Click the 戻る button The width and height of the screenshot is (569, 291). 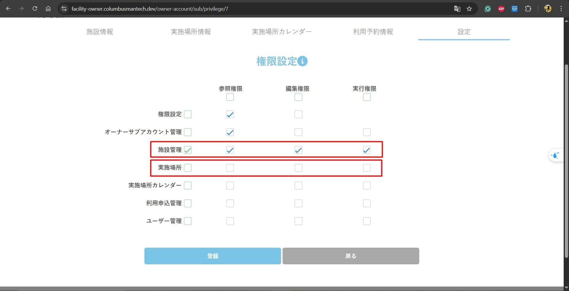pos(351,256)
